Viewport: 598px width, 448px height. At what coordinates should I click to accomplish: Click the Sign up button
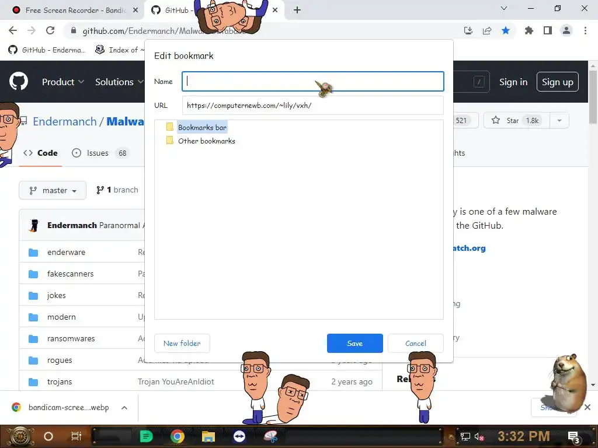557,82
